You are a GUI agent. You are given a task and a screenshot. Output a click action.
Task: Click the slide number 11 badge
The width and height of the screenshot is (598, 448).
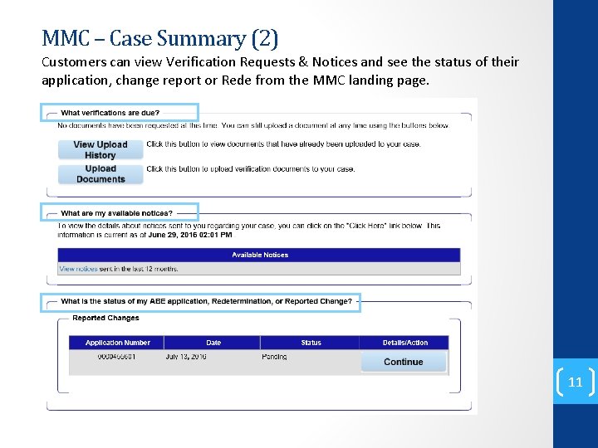[575, 382]
